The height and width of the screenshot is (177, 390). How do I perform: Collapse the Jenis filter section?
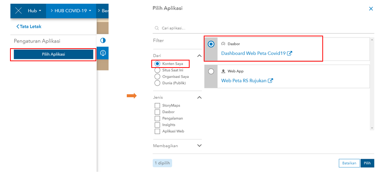coord(199,98)
